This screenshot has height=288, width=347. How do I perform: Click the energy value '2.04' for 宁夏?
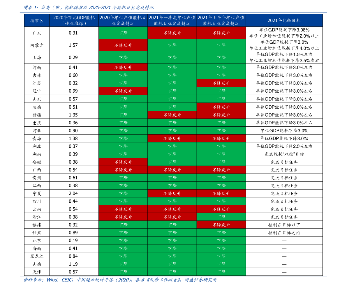pos(73,193)
